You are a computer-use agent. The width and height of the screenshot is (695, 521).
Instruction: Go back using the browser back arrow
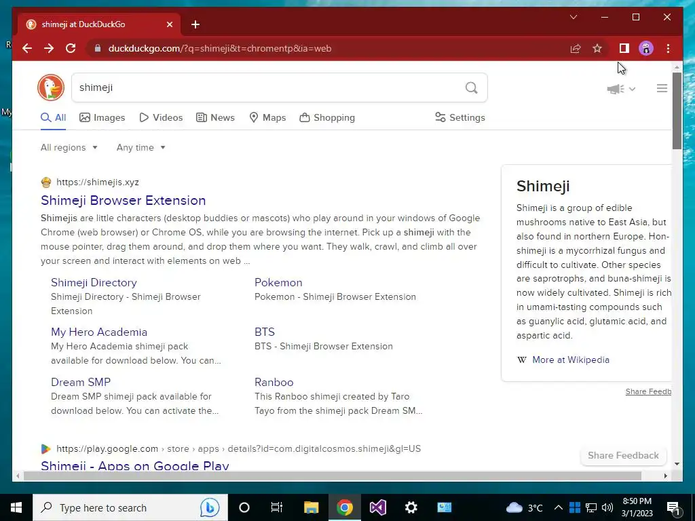click(x=27, y=48)
